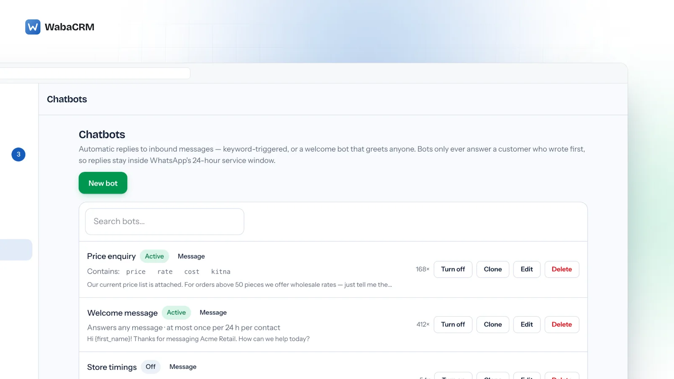This screenshot has width=674, height=379.
Task: Clone the Welcome message bot
Action: point(493,325)
